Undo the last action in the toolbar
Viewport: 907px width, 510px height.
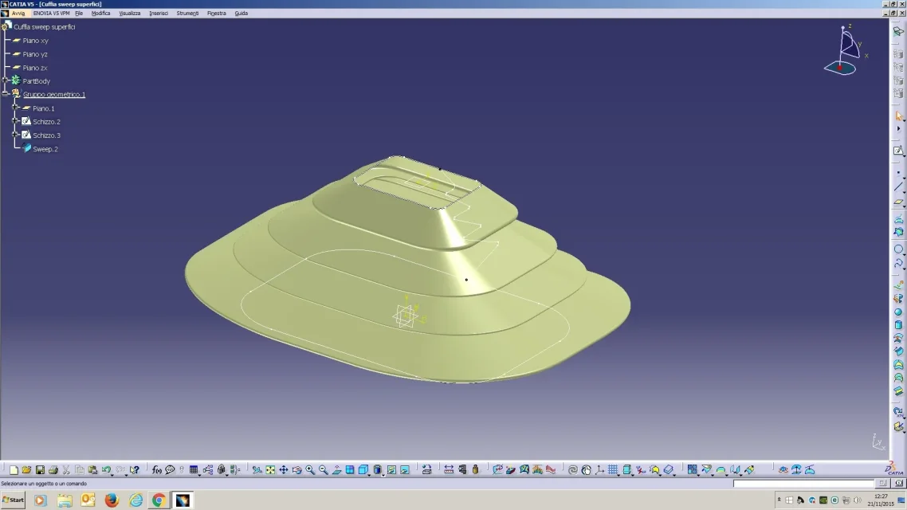point(106,470)
